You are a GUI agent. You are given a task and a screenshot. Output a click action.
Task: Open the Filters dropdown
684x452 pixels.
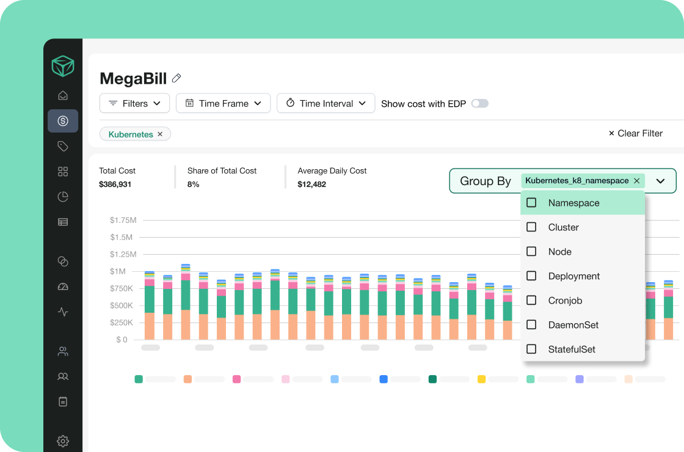tap(134, 104)
